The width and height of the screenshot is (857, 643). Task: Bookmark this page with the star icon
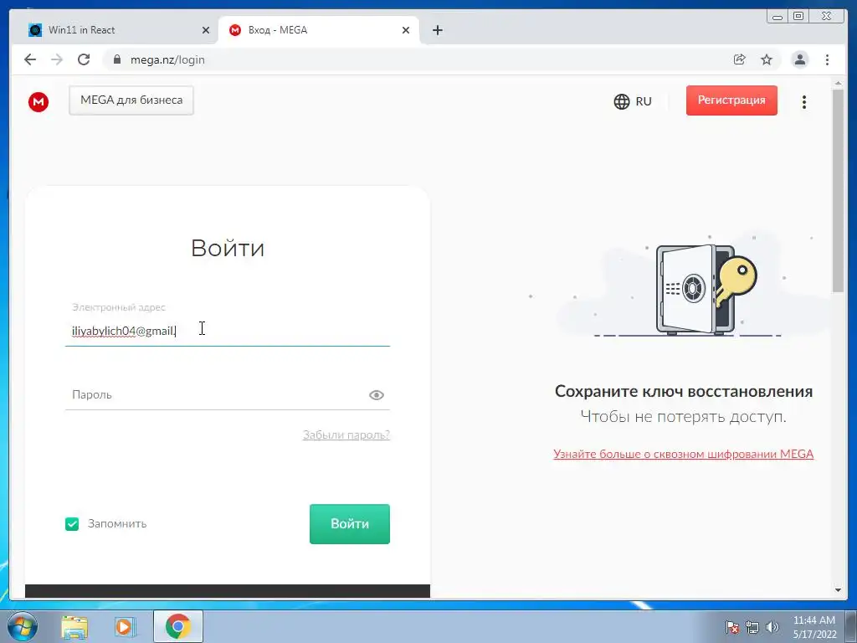[767, 59]
